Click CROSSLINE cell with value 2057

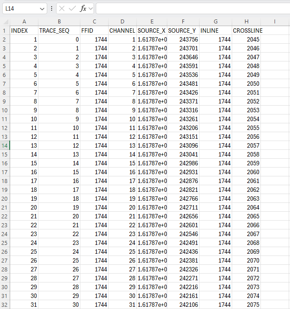(x=246, y=145)
